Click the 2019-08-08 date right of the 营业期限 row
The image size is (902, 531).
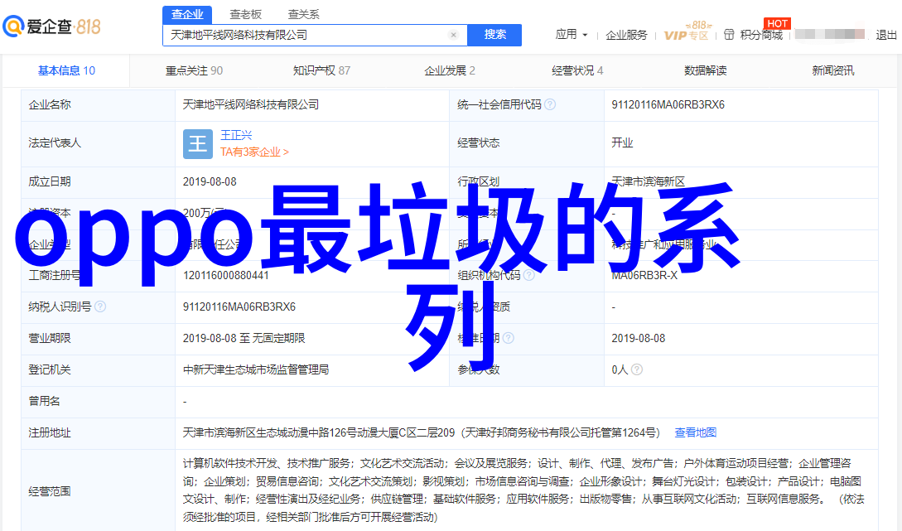[639, 338]
